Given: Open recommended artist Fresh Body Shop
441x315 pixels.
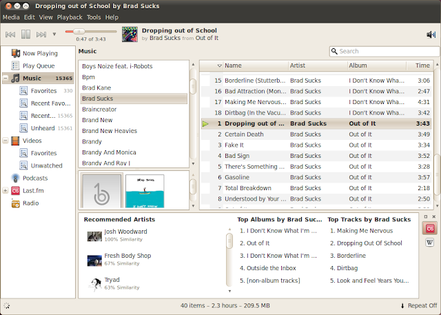Looking at the screenshot, I should (x=127, y=256).
